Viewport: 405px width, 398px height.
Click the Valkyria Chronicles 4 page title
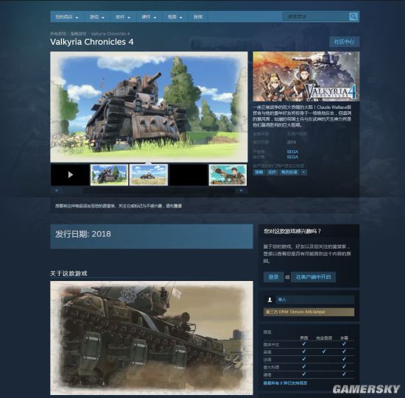point(92,42)
